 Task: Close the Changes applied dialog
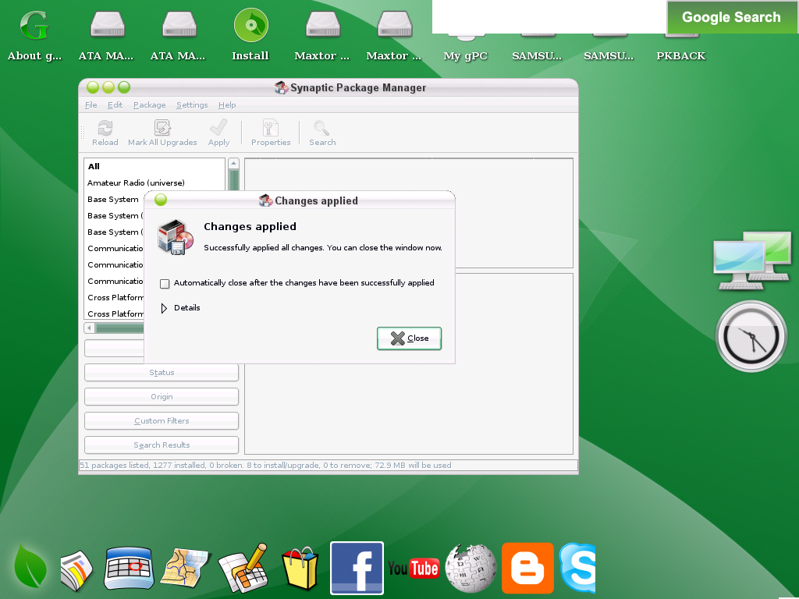(410, 338)
